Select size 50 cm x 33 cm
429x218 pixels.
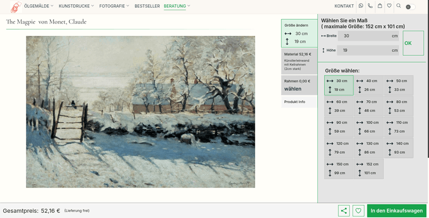(398, 85)
